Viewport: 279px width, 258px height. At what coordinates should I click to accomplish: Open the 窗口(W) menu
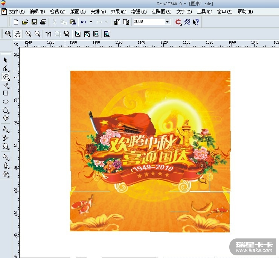(225, 12)
